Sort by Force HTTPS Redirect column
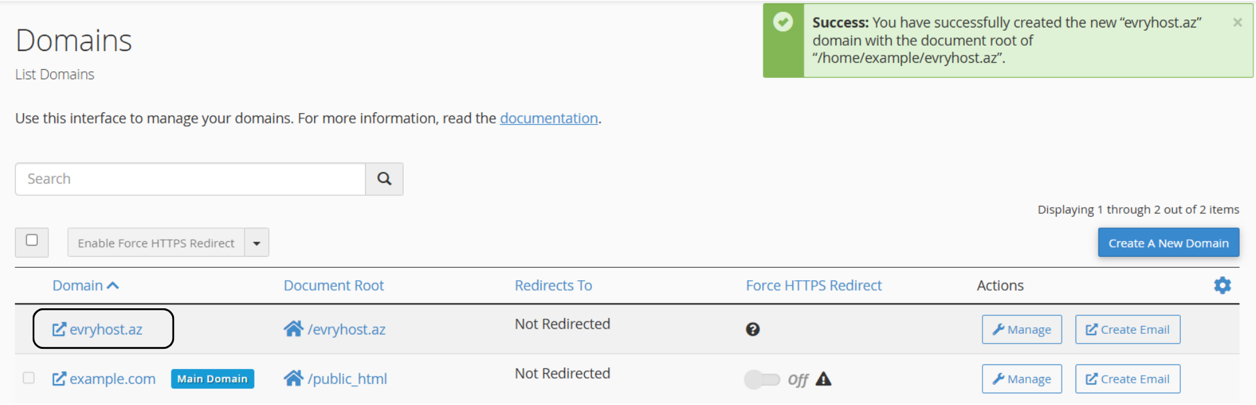Screen dimensions: 1256x405 coord(814,285)
